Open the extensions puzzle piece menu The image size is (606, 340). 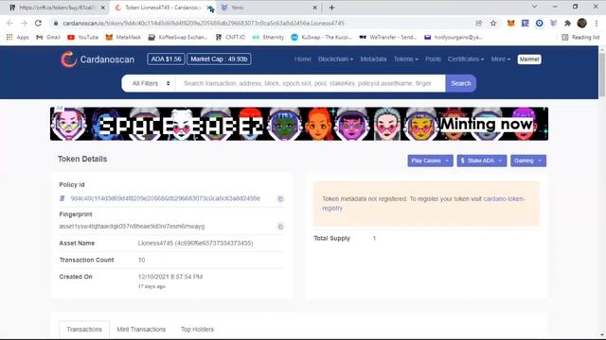[567, 23]
